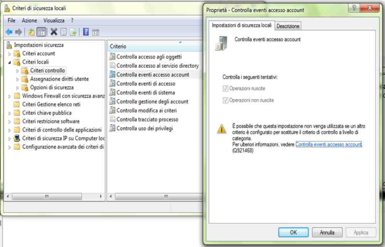Select the Impostazioni di sicurezza locali tab
The width and height of the screenshot is (385, 247).
242,25
